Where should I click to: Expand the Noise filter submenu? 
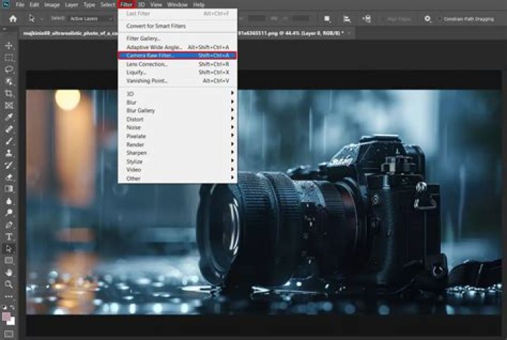click(x=177, y=127)
